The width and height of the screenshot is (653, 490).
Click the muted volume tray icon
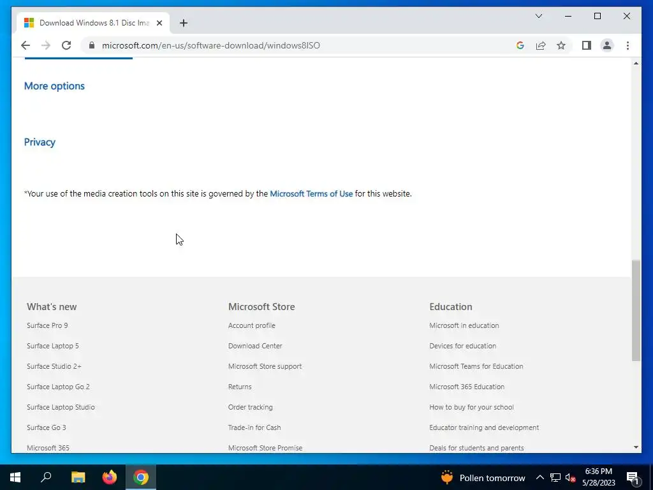point(571,477)
